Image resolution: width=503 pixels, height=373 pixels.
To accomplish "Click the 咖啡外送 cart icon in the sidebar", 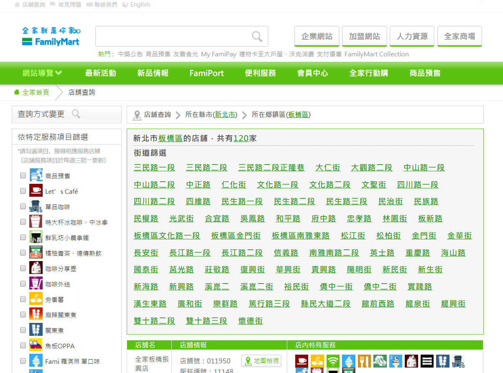I will coord(36,284).
